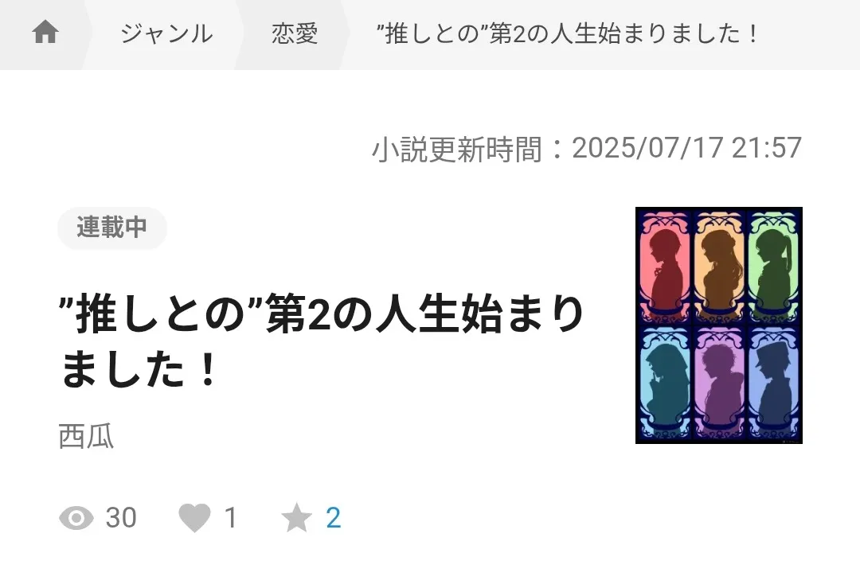Click the eye views icon
This screenshot has height=588, width=860.
pos(76,518)
